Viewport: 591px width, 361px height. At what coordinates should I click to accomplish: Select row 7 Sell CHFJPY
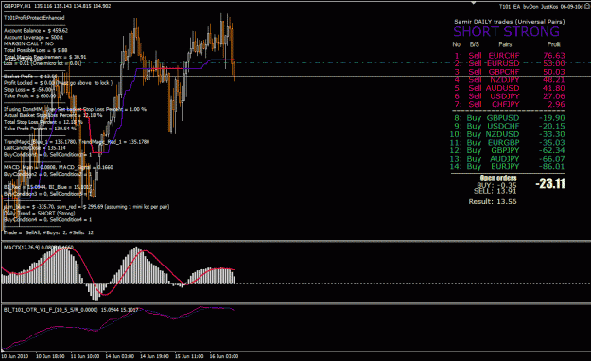[x=510, y=104]
